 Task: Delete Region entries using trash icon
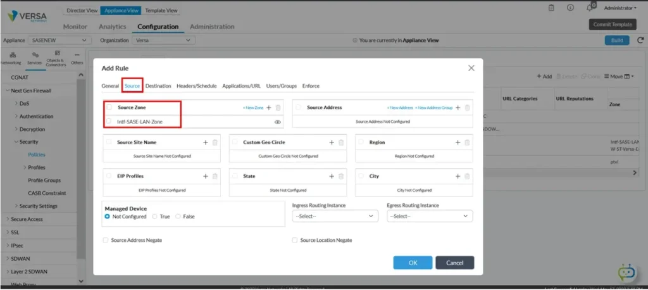tap(467, 142)
